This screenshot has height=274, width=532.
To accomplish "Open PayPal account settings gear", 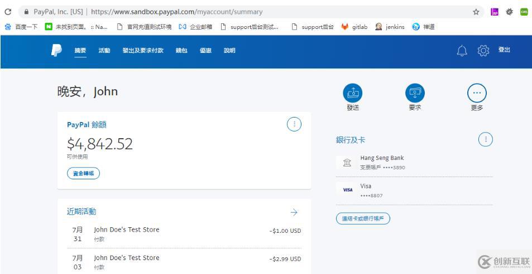I will pyautogui.click(x=483, y=51).
